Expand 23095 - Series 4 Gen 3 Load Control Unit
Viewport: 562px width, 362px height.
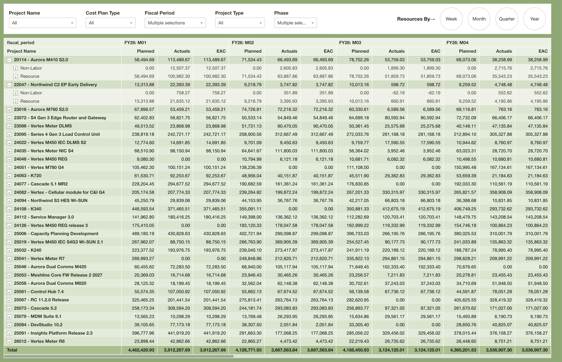(9, 135)
